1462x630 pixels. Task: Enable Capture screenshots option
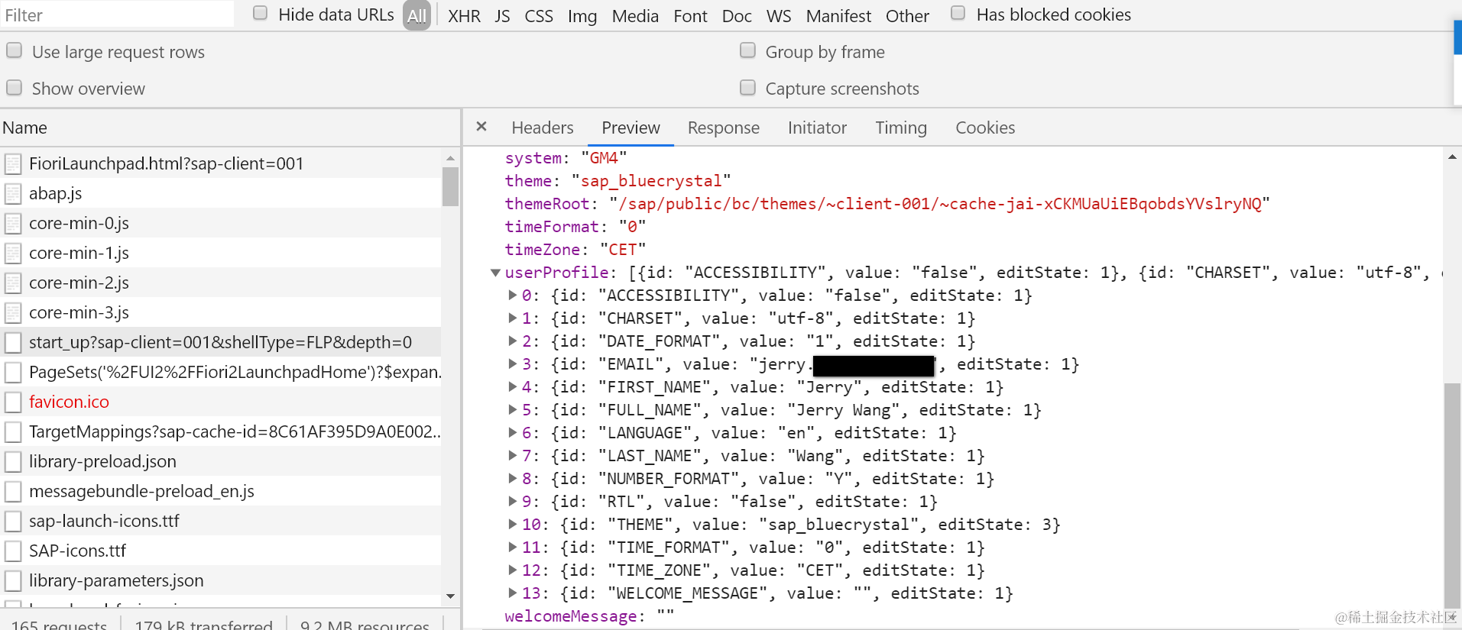pos(748,87)
